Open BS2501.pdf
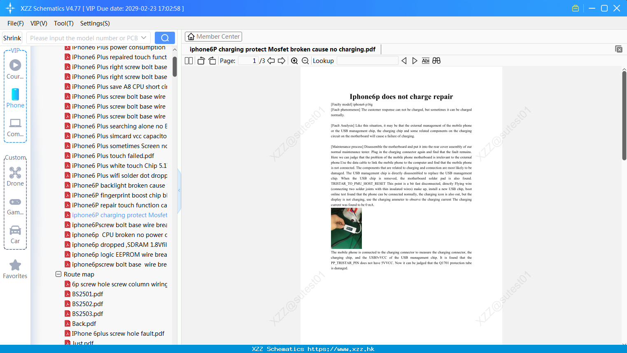Image resolution: width=627 pixels, height=353 pixels. pos(84,294)
